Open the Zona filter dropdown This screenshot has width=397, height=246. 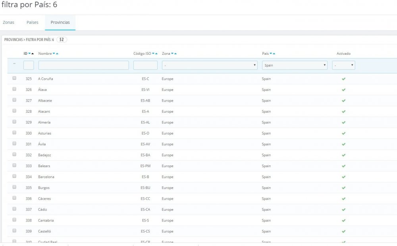210,65
